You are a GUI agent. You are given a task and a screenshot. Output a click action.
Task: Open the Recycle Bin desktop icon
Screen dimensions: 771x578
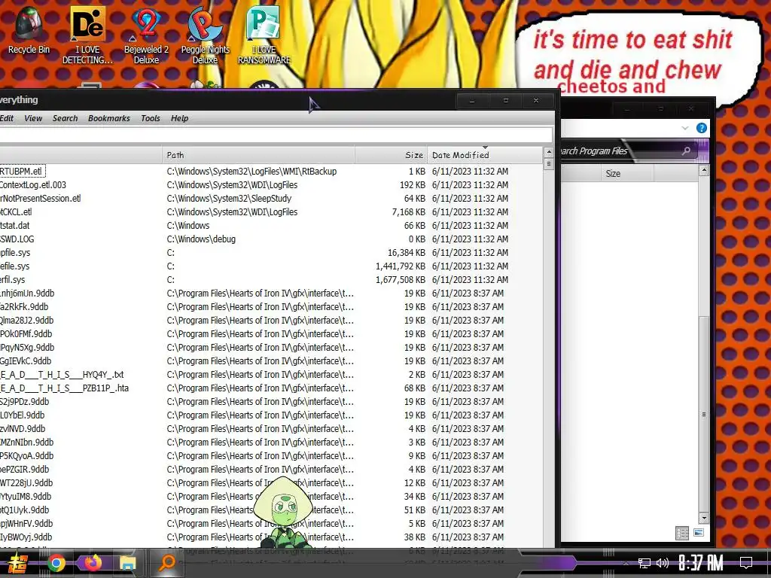(x=29, y=30)
